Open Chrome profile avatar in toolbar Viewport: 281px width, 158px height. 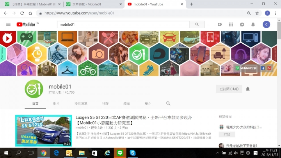click(267, 13)
